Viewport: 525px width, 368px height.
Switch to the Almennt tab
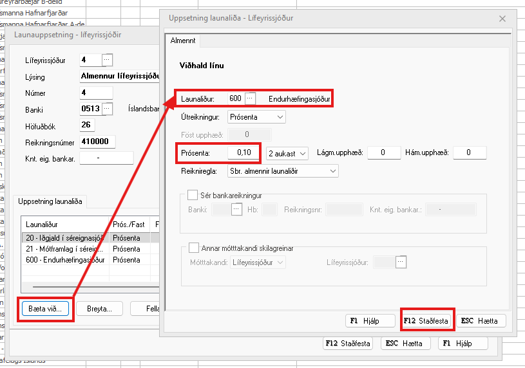[x=182, y=41]
